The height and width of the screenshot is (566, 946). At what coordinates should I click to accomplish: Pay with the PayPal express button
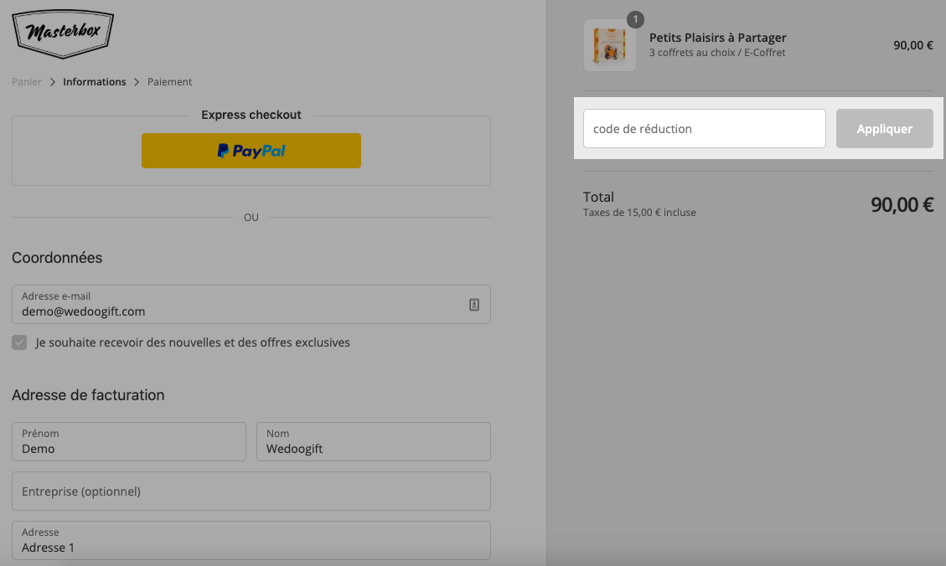click(x=251, y=151)
